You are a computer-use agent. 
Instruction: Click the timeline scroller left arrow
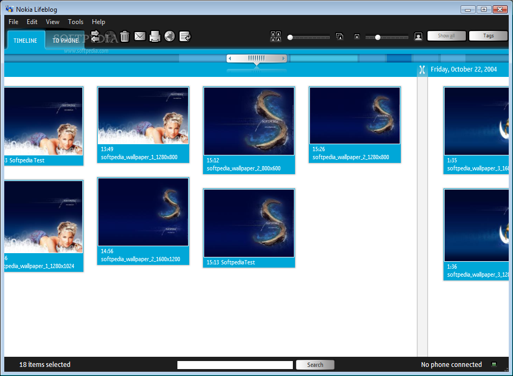click(x=230, y=59)
